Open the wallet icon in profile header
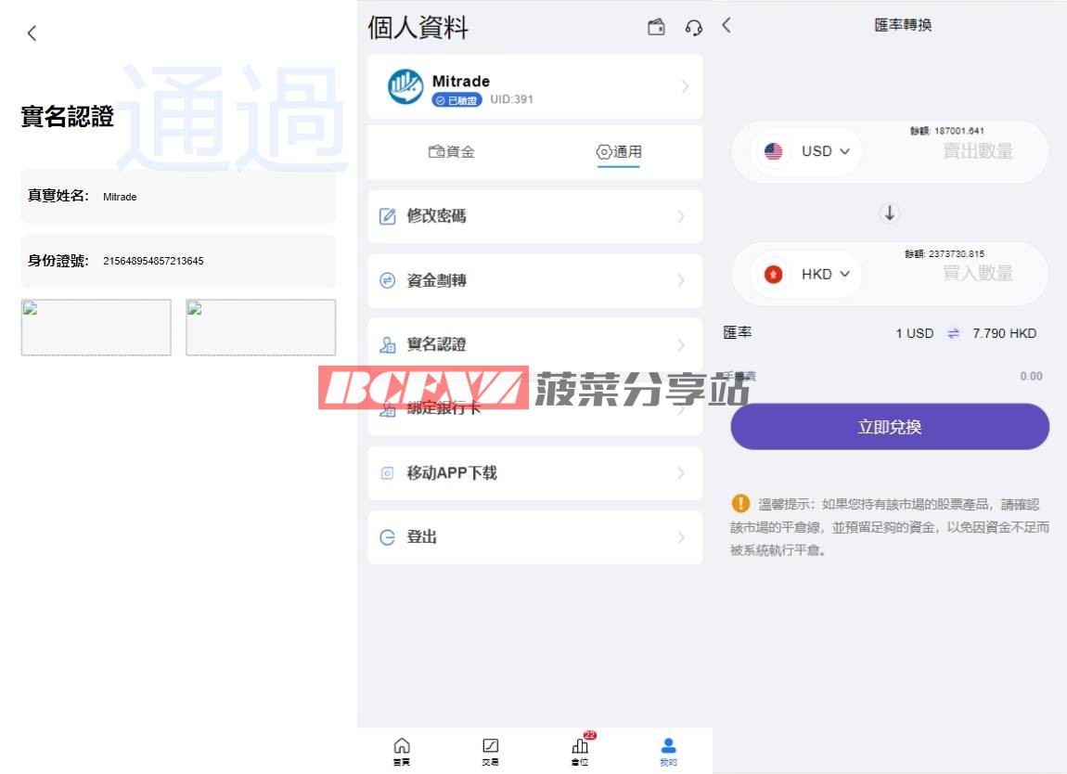Viewport: 1067px width, 774px height. (656, 28)
